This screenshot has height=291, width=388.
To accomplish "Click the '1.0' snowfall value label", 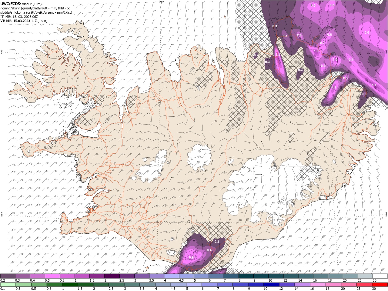I will pyautogui.click(x=335, y=59).
